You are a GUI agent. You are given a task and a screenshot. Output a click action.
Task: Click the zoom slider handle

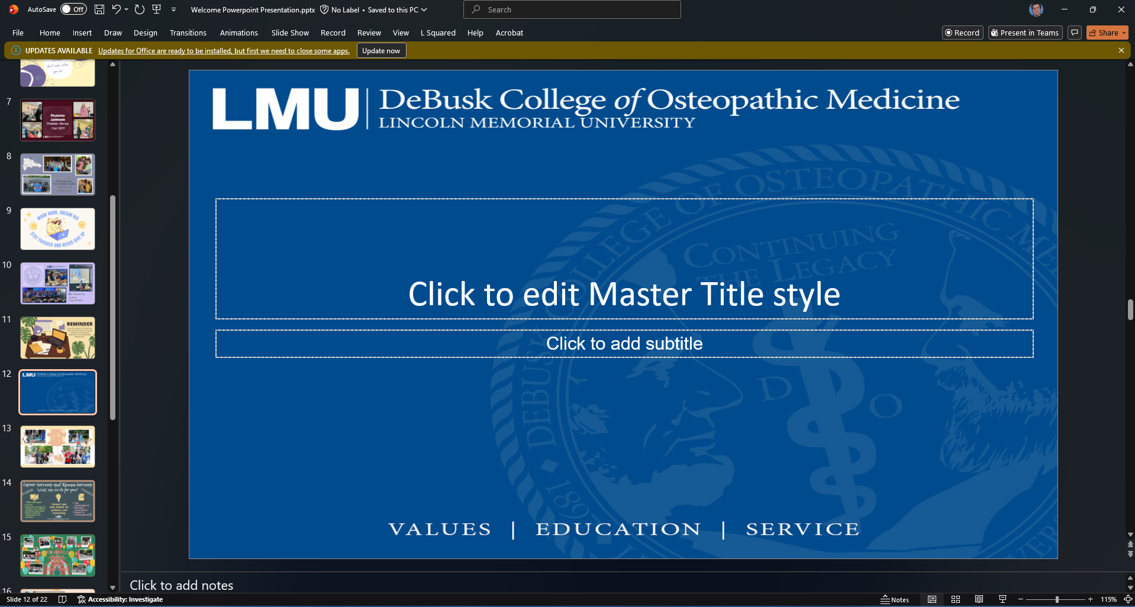point(1057,599)
